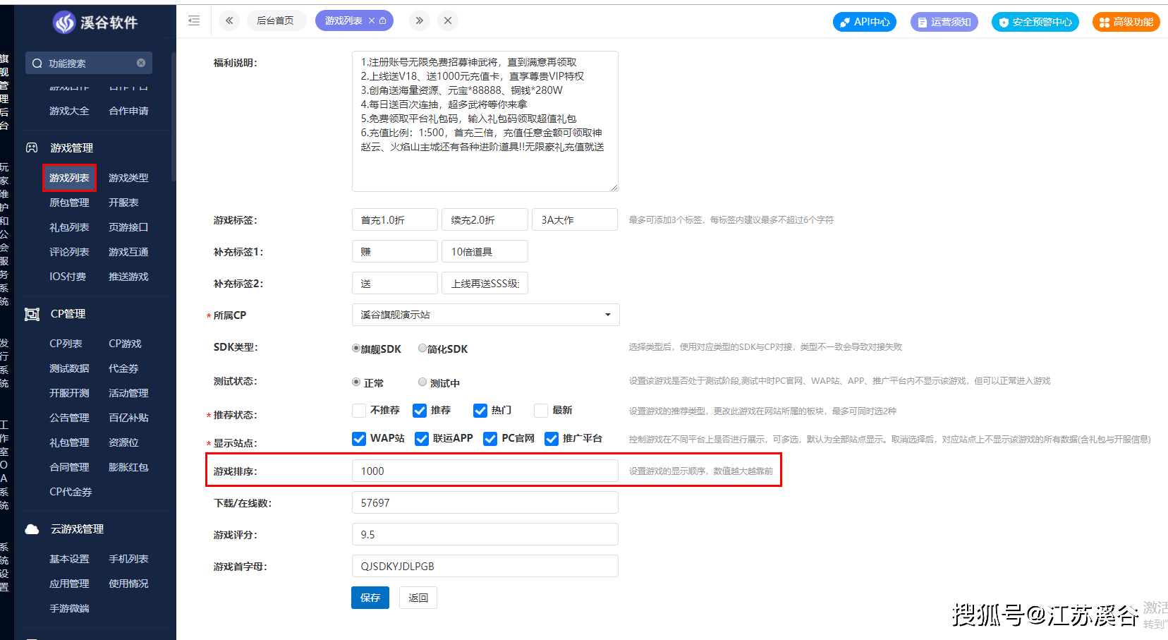Screen dimensions: 1168x640
Task: Collapse the sidebar with the menu fold icon
Action: [x=194, y=21]
